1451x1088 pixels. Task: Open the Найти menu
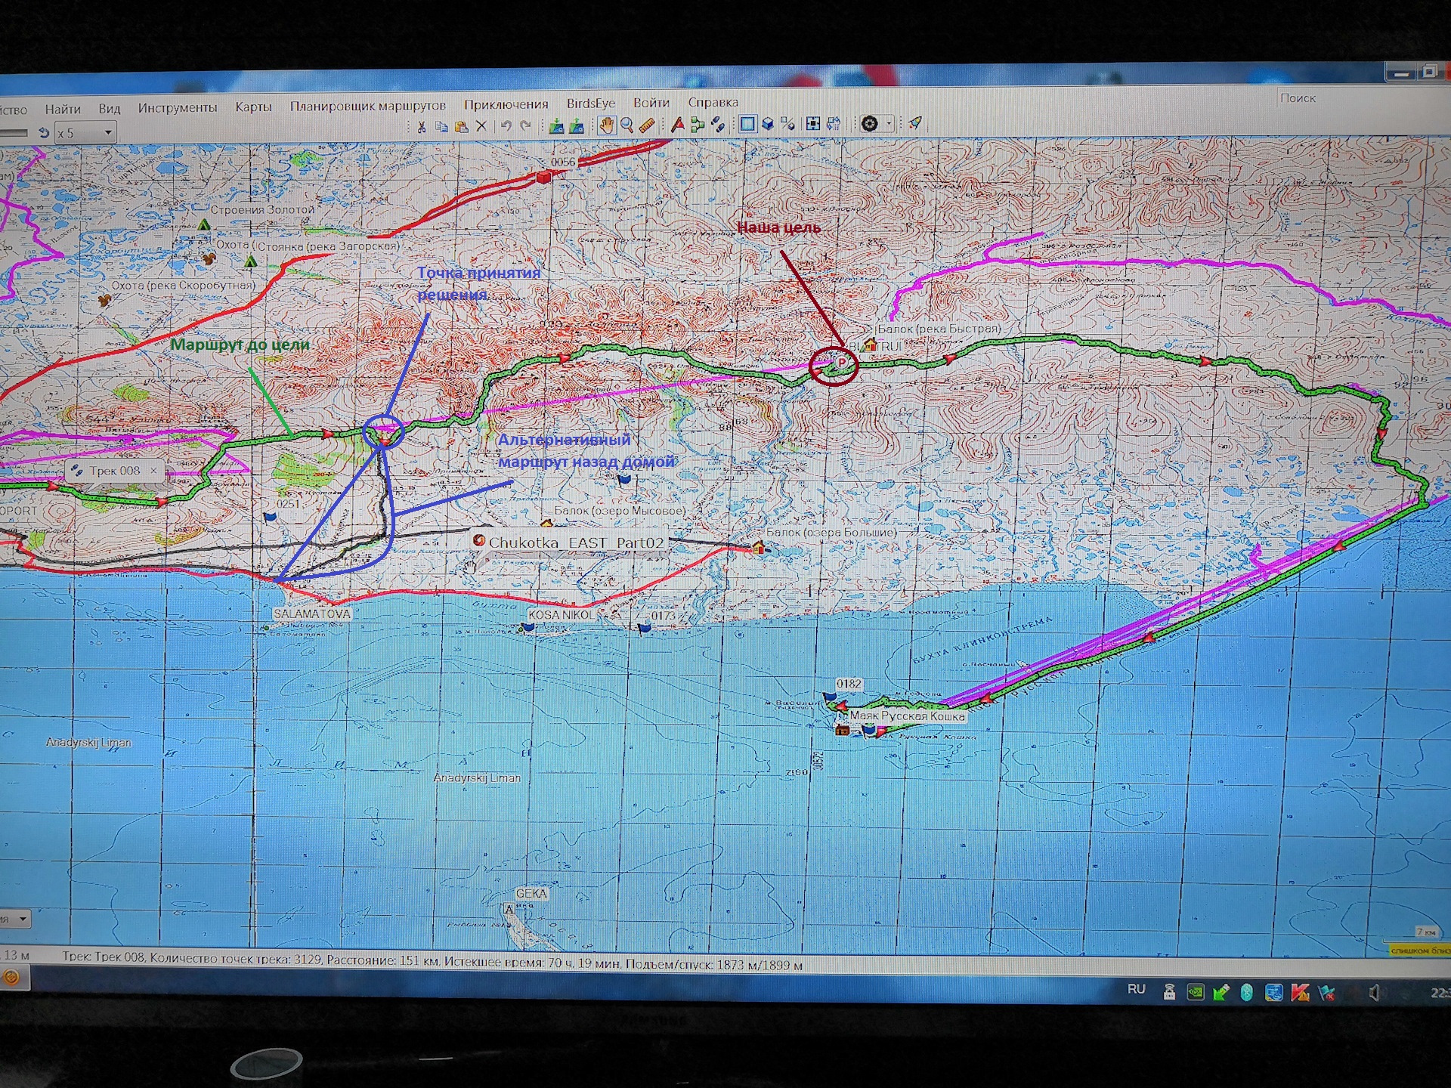click(62, 110)
